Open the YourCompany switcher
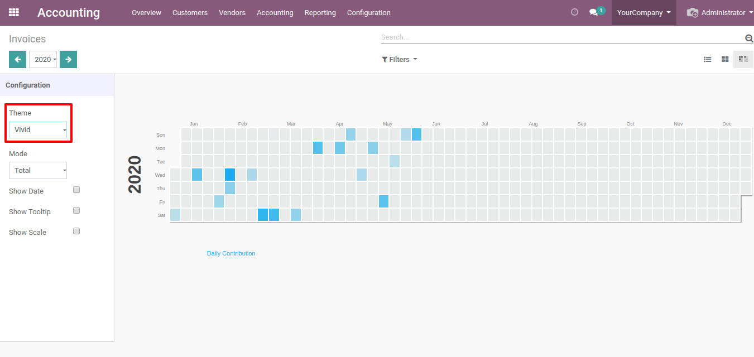Screen dimensions: 754x357 [643, 12]
